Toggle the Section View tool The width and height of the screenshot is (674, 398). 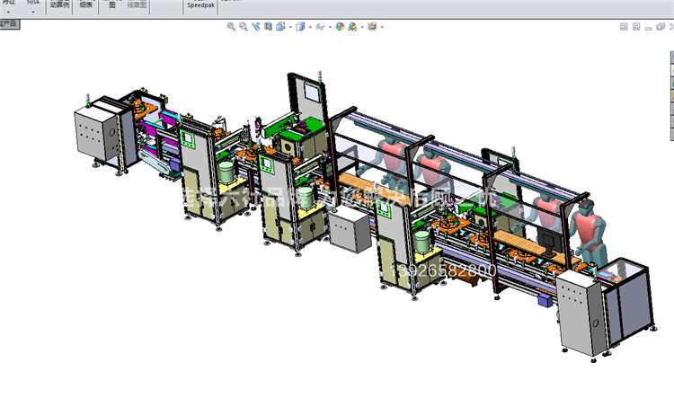pos(268,27)
